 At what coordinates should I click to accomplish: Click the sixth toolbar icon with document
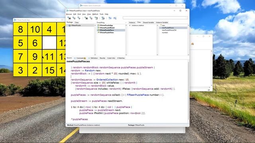96,18
